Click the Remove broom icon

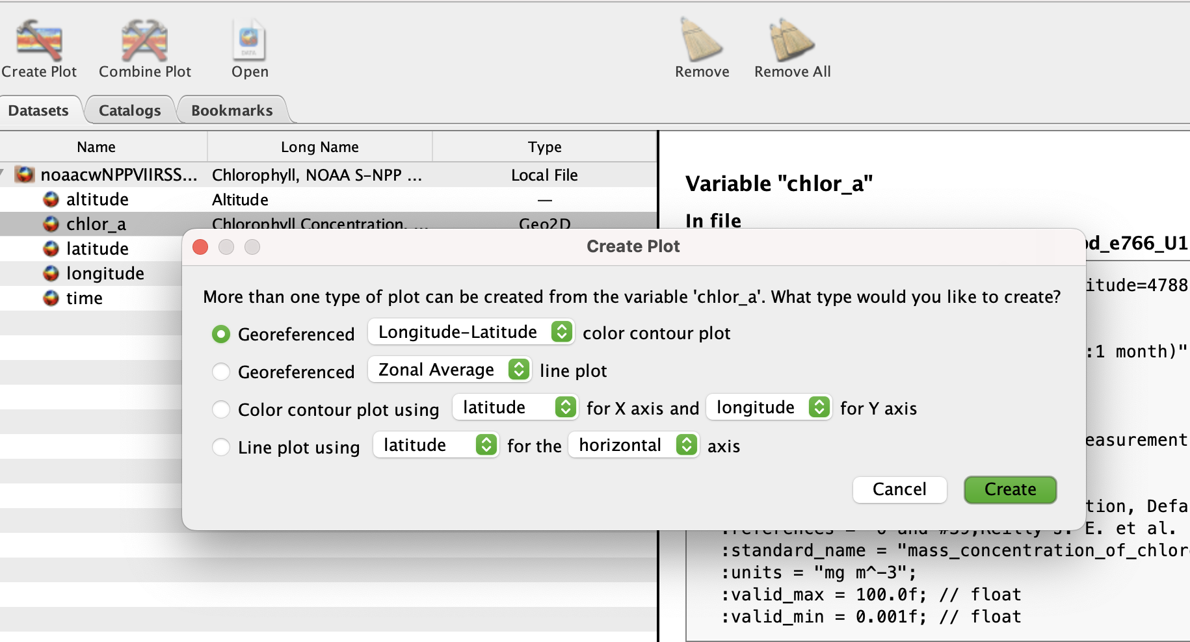click(x=702, y=40)
